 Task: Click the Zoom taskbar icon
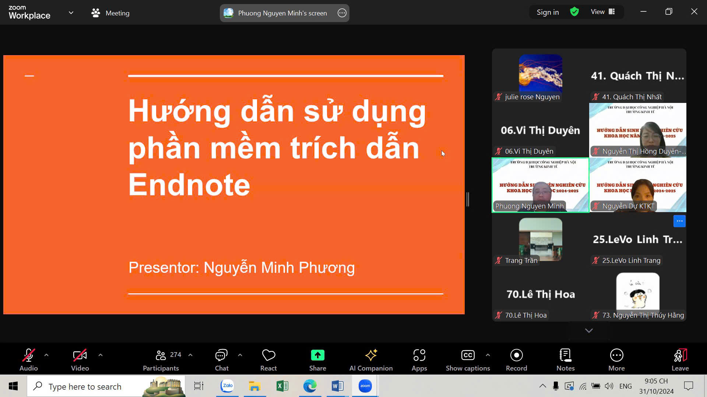click(365, 386)
